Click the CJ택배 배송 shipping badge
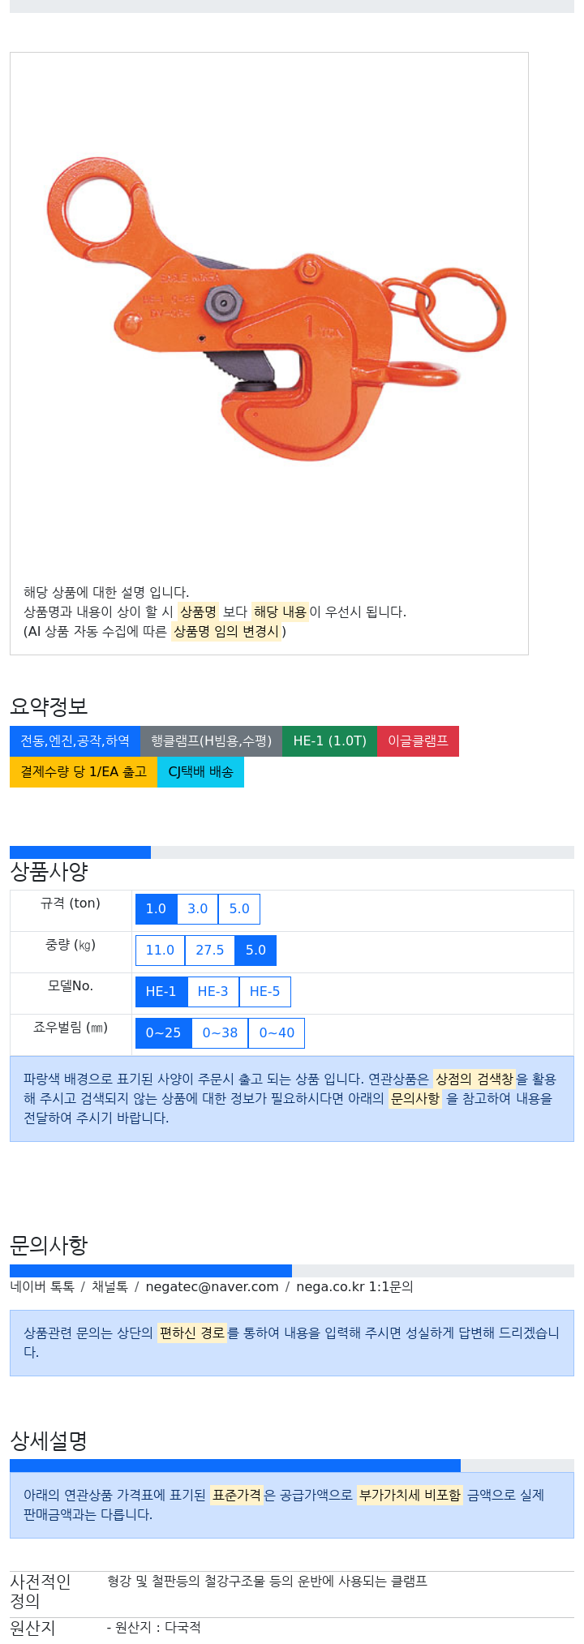Viewport: 584px width, 1644px height. pos(200,772)
